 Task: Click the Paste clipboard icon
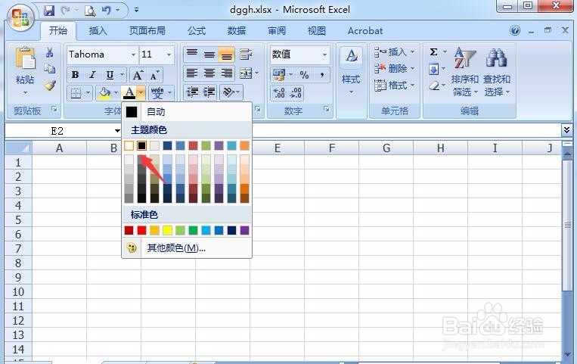click(x=25, y=59)
